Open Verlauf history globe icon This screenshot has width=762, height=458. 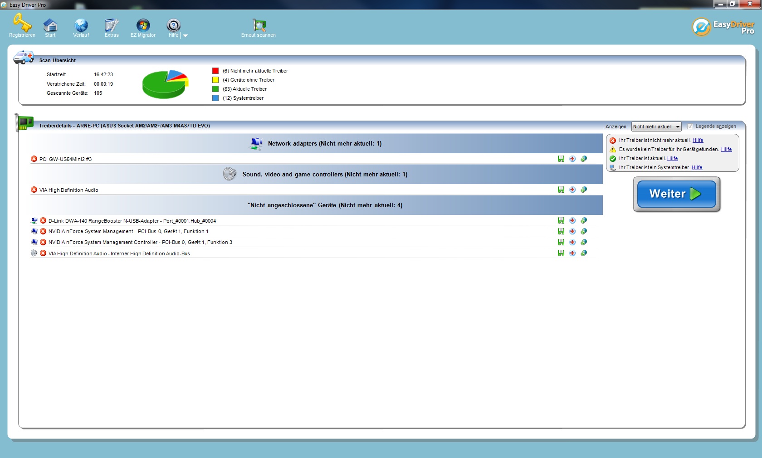tap(81, 25)
